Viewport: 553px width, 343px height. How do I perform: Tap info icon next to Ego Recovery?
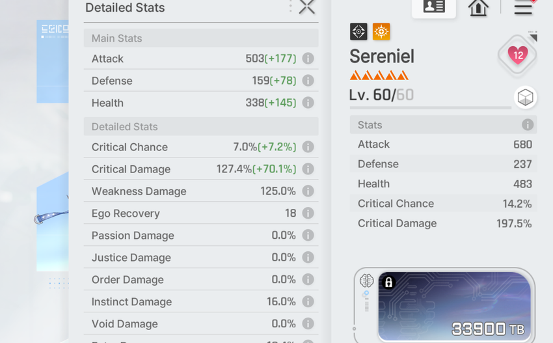pos(308,213)
